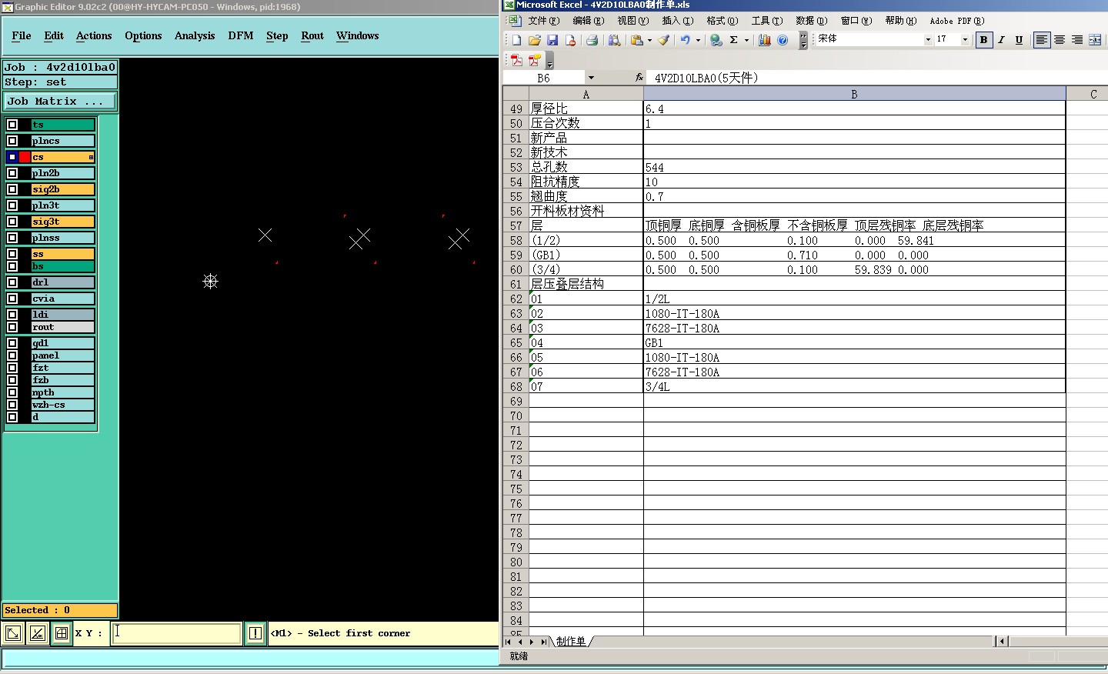The height and width of the screenshot is (674, 1108).
Task: Toggle visibility checkbox for cs layer
Action: coord(12,157)
